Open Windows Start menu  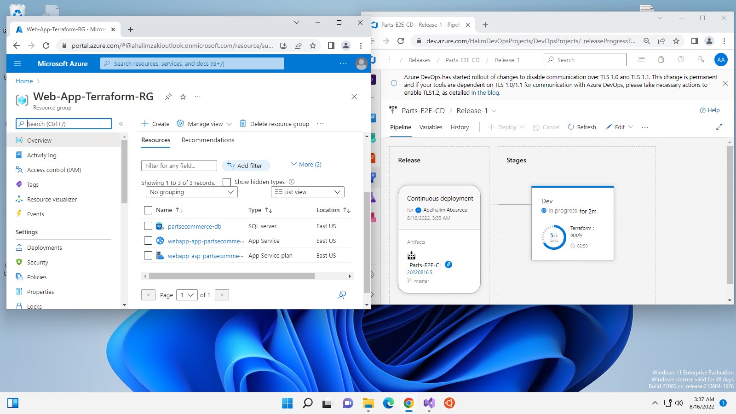[287, 403]
